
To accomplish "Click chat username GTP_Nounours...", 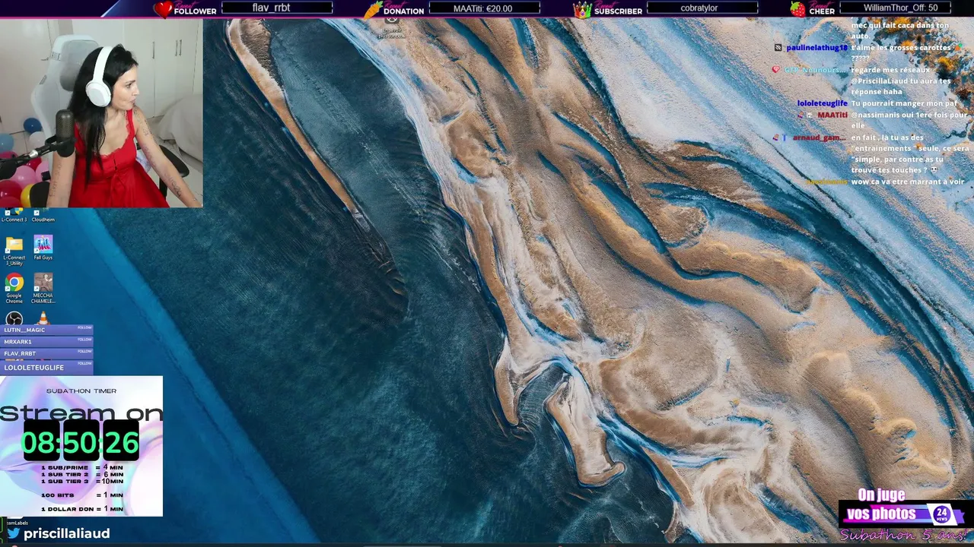I will click(x=814, y=70).
